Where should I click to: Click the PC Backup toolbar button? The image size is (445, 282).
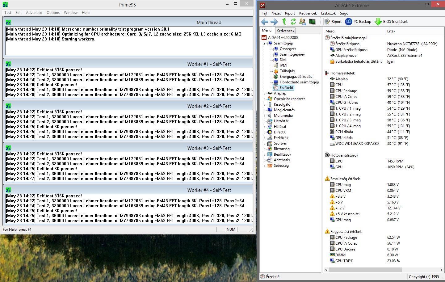(358, 22)
